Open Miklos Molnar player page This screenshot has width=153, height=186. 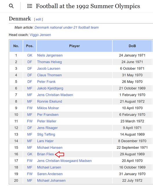48,108
